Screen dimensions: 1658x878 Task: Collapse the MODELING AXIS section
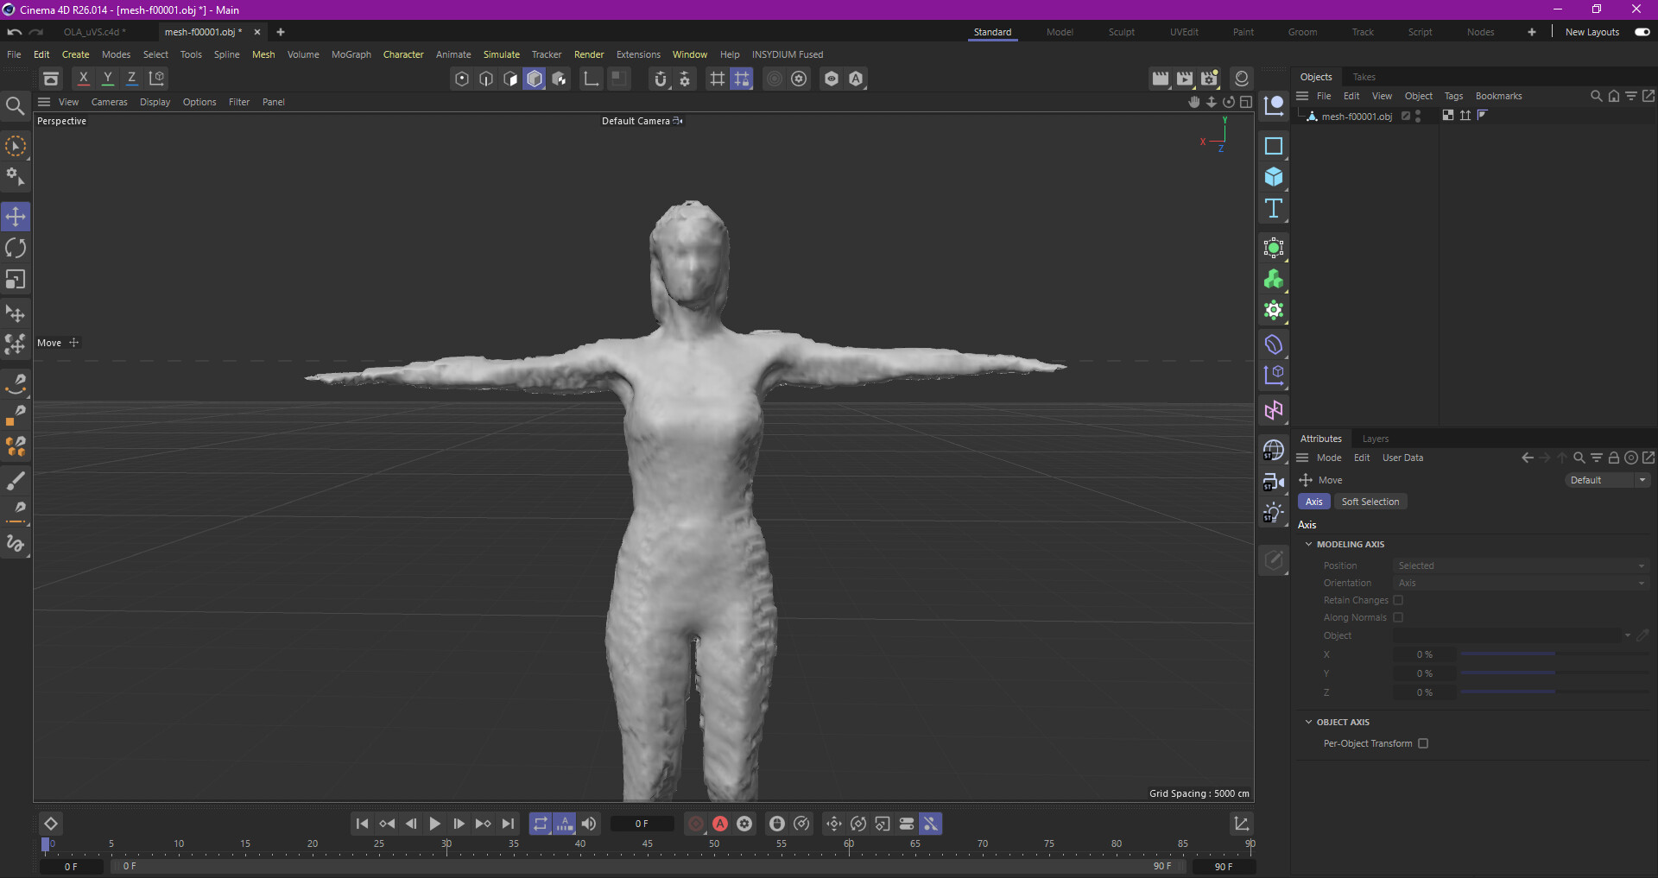coord(1308,544)
